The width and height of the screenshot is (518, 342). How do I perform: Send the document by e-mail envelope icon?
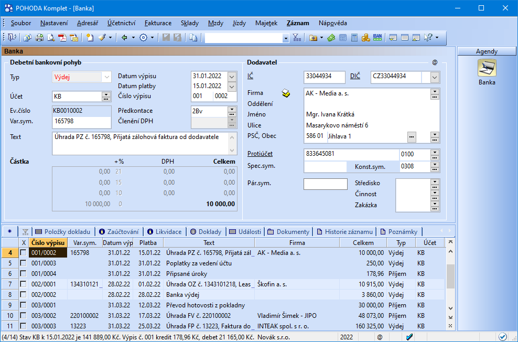[x=74, y=38]
